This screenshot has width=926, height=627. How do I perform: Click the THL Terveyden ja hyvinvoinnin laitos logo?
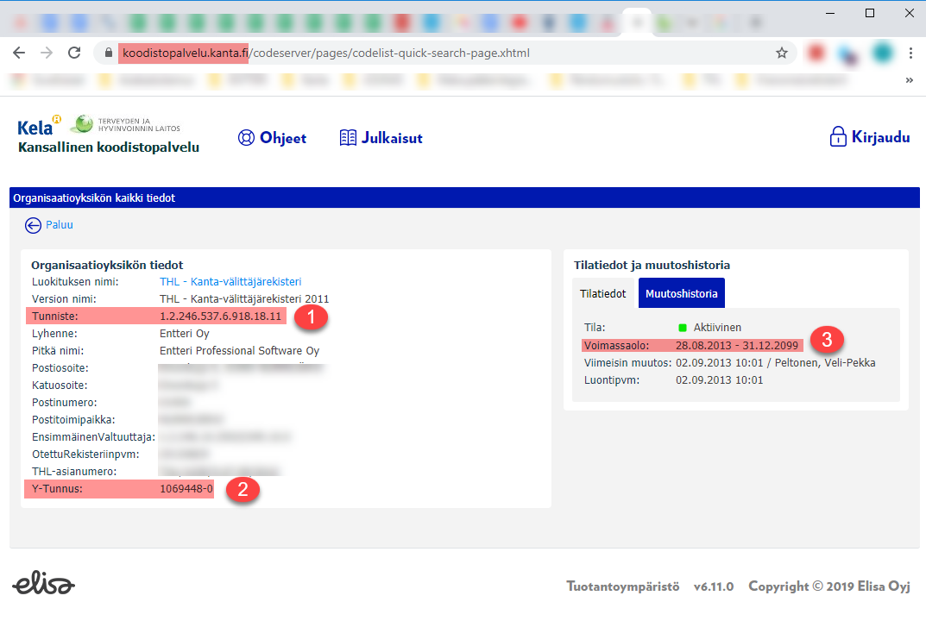click(x=125, y=124)
